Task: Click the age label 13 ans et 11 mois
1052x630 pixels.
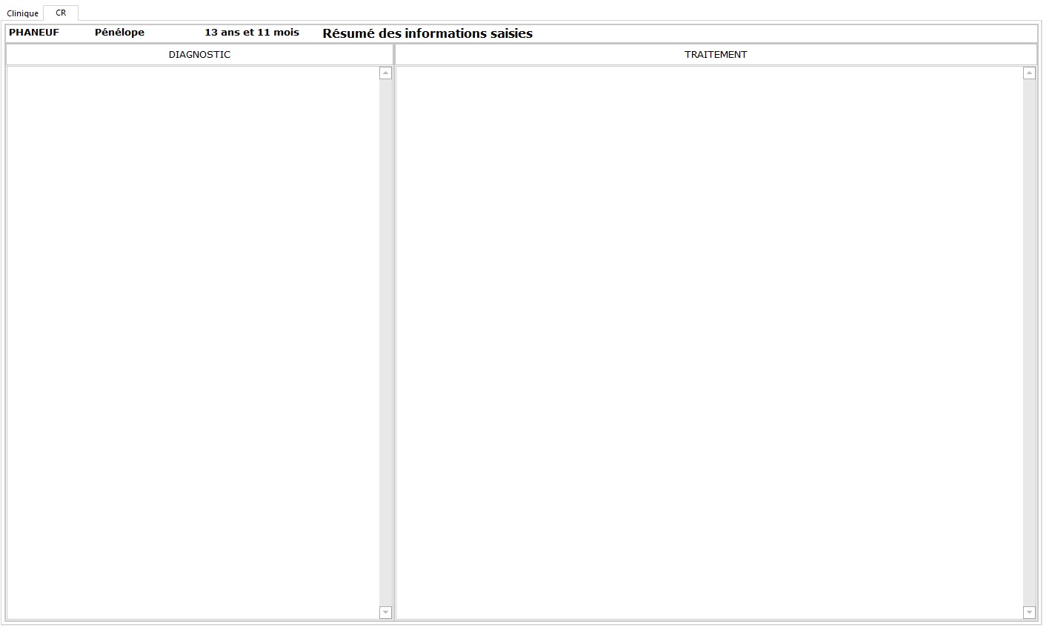Action: [252, 32]
